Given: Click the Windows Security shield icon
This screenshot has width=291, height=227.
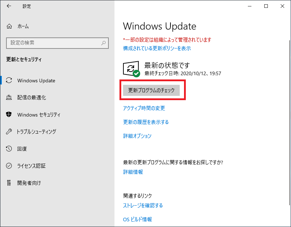Looking at the screenshot, I should click(9, 114).
